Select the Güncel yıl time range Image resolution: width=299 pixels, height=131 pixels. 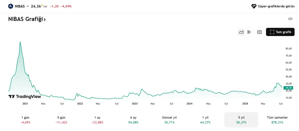[x=169, y=120]
